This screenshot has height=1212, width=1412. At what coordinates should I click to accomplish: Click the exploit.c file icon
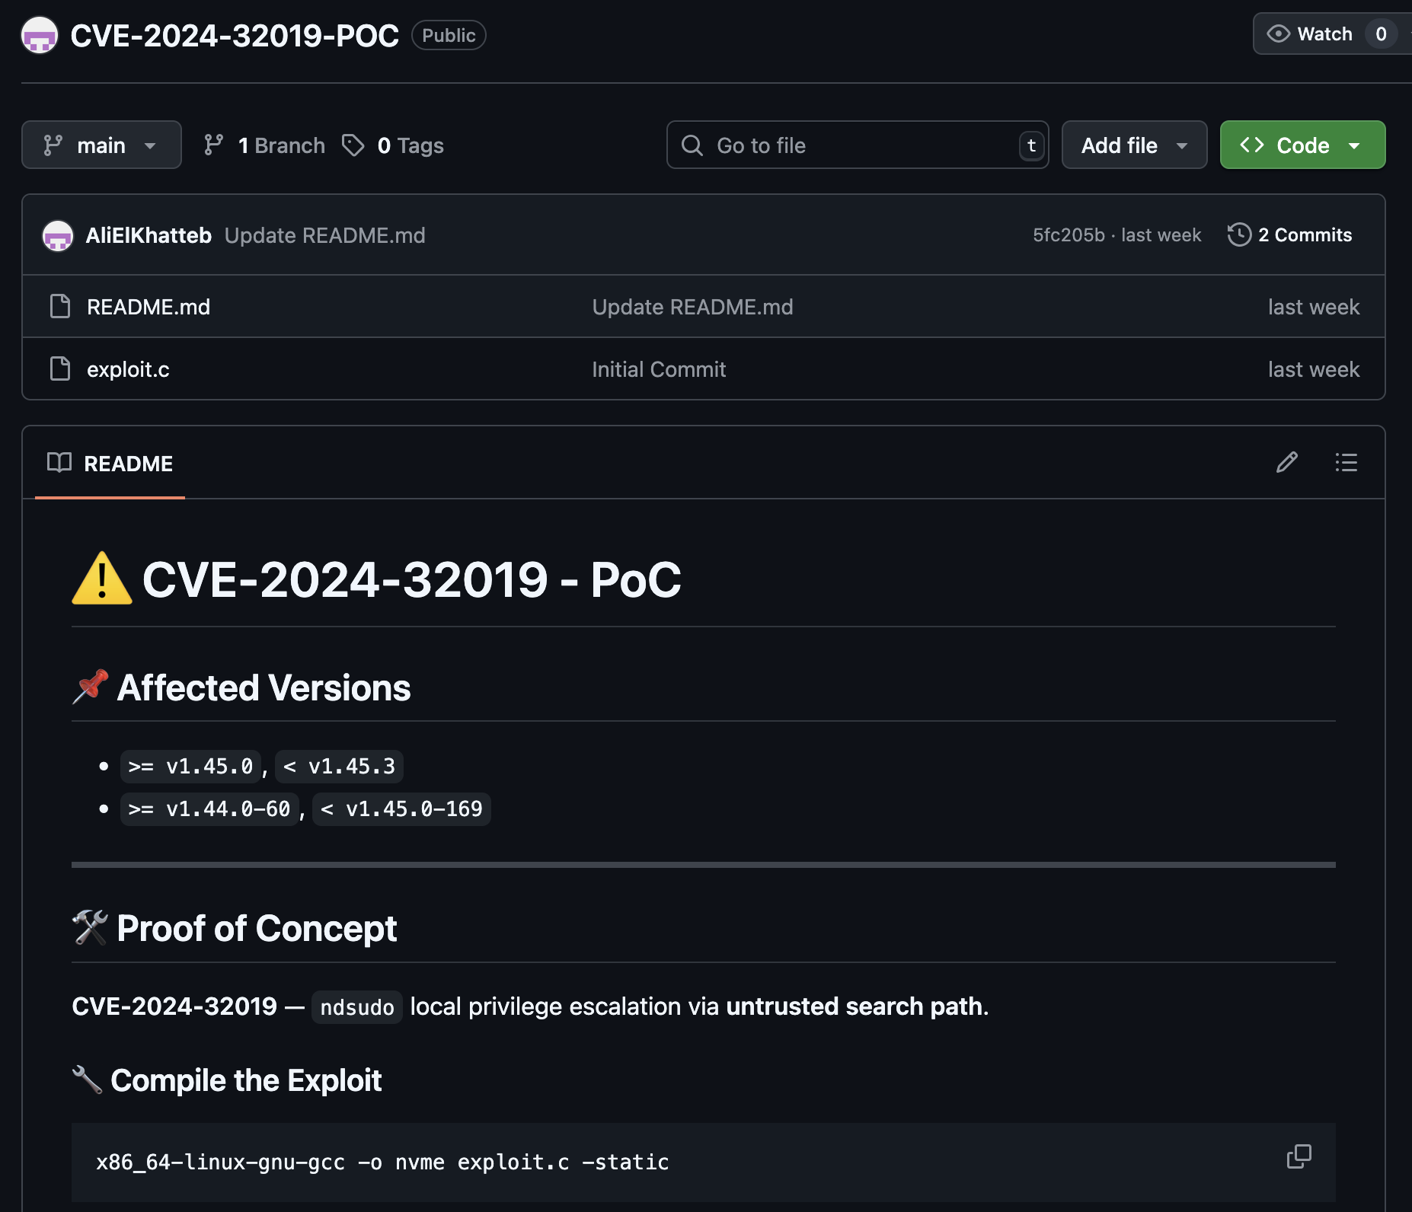pos(60,368)
